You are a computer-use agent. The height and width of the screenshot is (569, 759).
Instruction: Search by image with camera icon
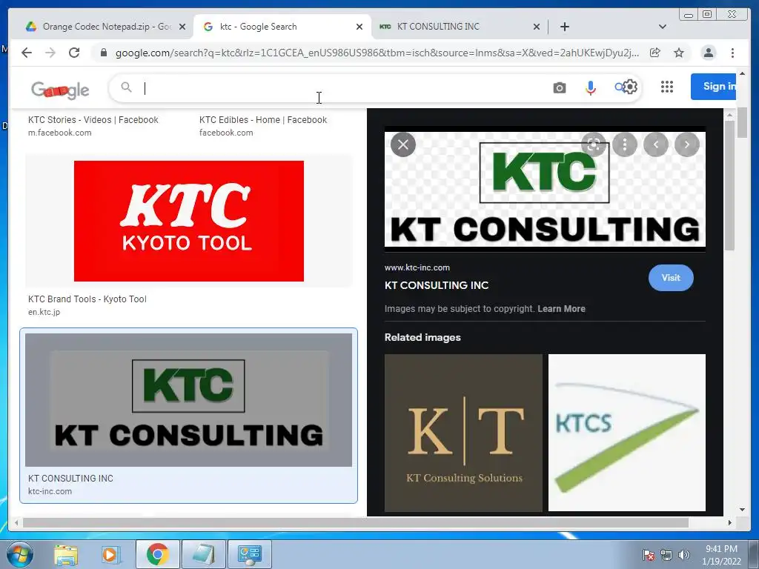pyautogui.click(x=559, y=87)
